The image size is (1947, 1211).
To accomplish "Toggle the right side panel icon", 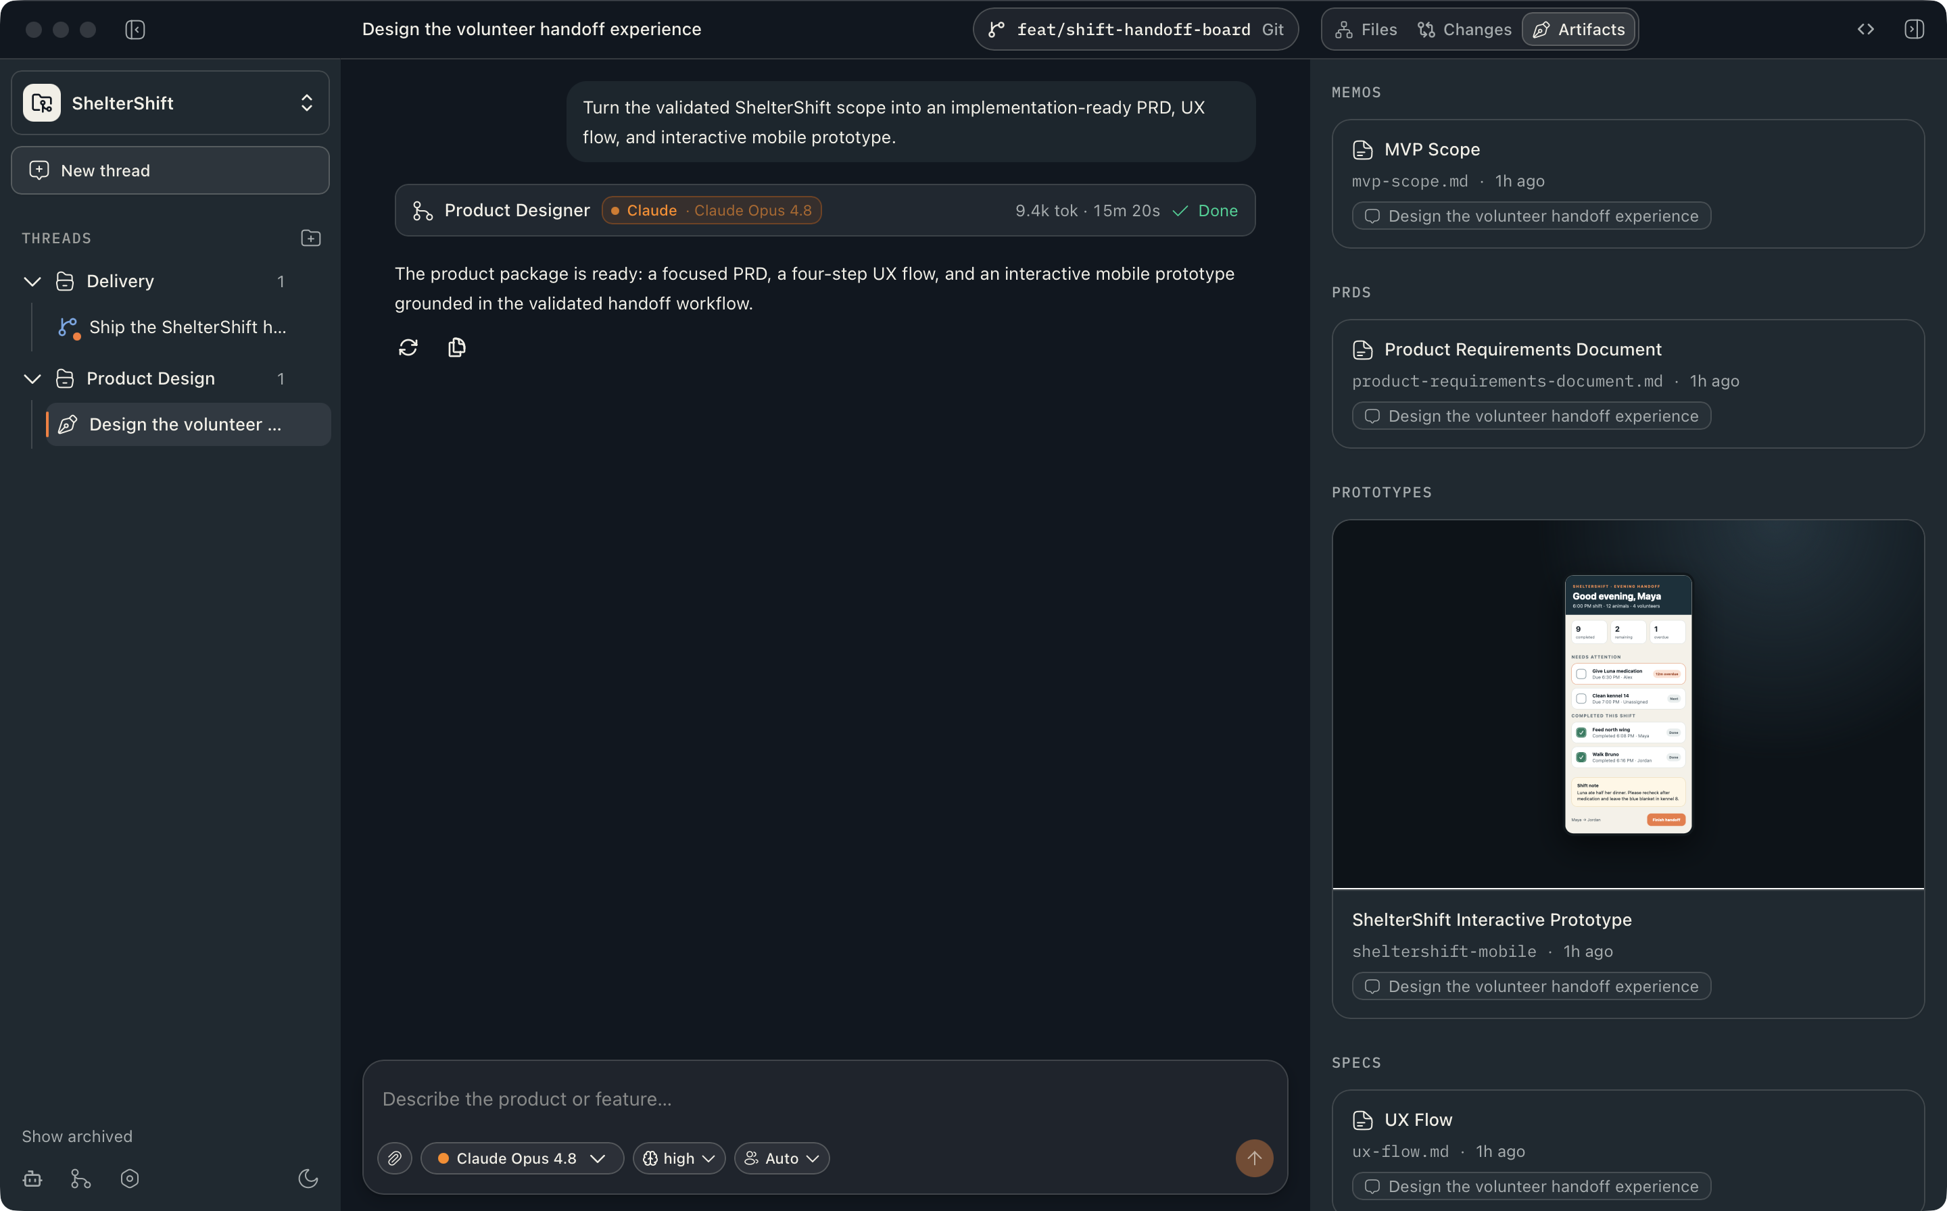I will (x=1913, y=30).
